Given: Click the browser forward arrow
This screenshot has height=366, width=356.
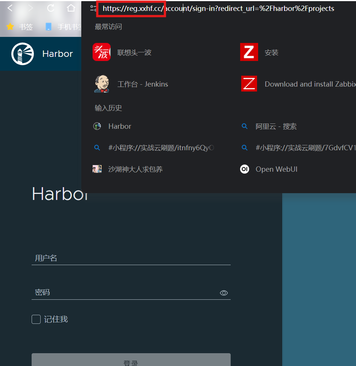Looking at the screenshot, I should (30, 8).
